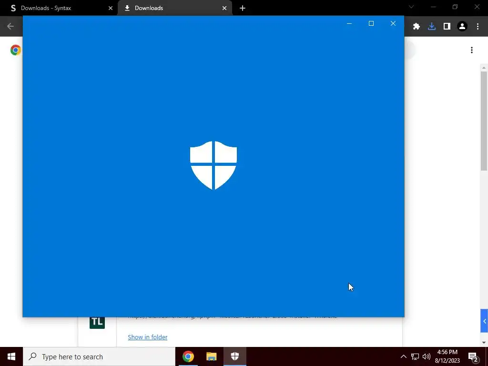This screenshot has height=366, width=488.
Task: Open the Chrome extensions puzzle icon
Action: pyautogui.click(x=417, y=27)
